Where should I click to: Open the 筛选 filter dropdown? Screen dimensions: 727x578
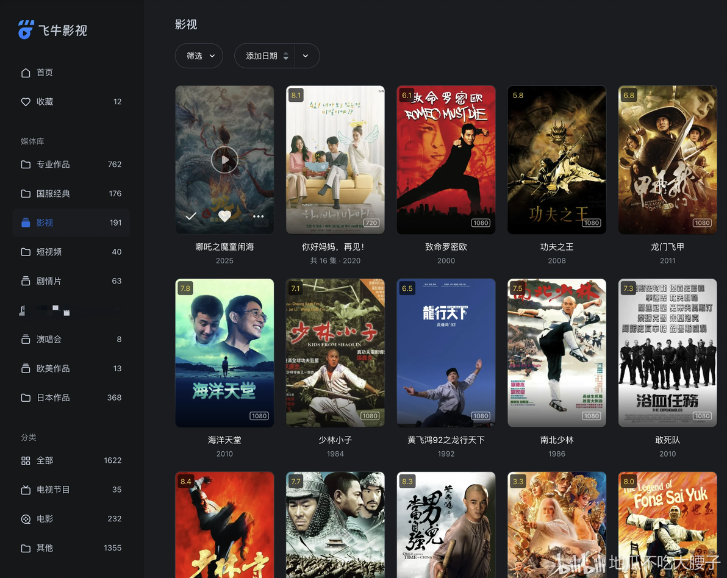[x=199, y=56]
